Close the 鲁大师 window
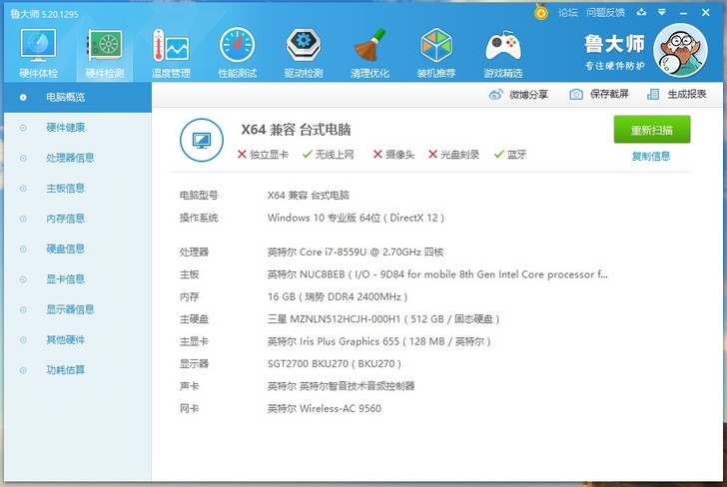This screenshot has height=487, width=727. [706, 13]
